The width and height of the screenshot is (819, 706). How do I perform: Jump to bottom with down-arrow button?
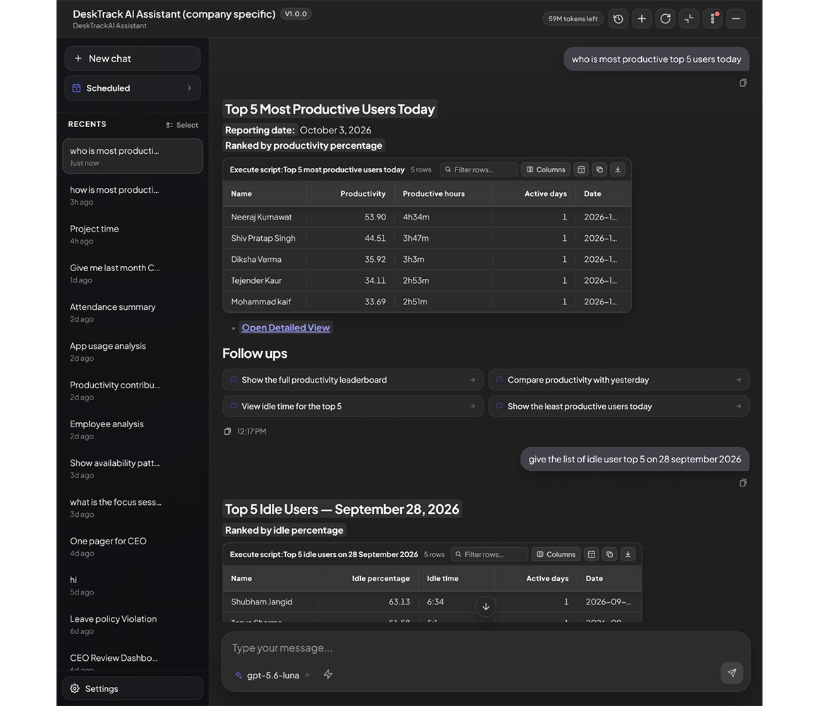tap(486, 606)
